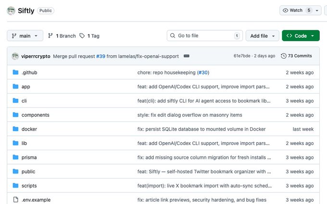Viewport: 327px width, 204px height.
Task: Open the scripts folder
Action: pos(29,186)
